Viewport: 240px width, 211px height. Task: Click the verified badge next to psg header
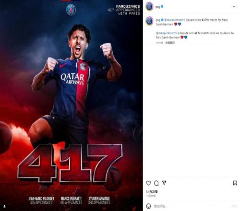[162, 7]
